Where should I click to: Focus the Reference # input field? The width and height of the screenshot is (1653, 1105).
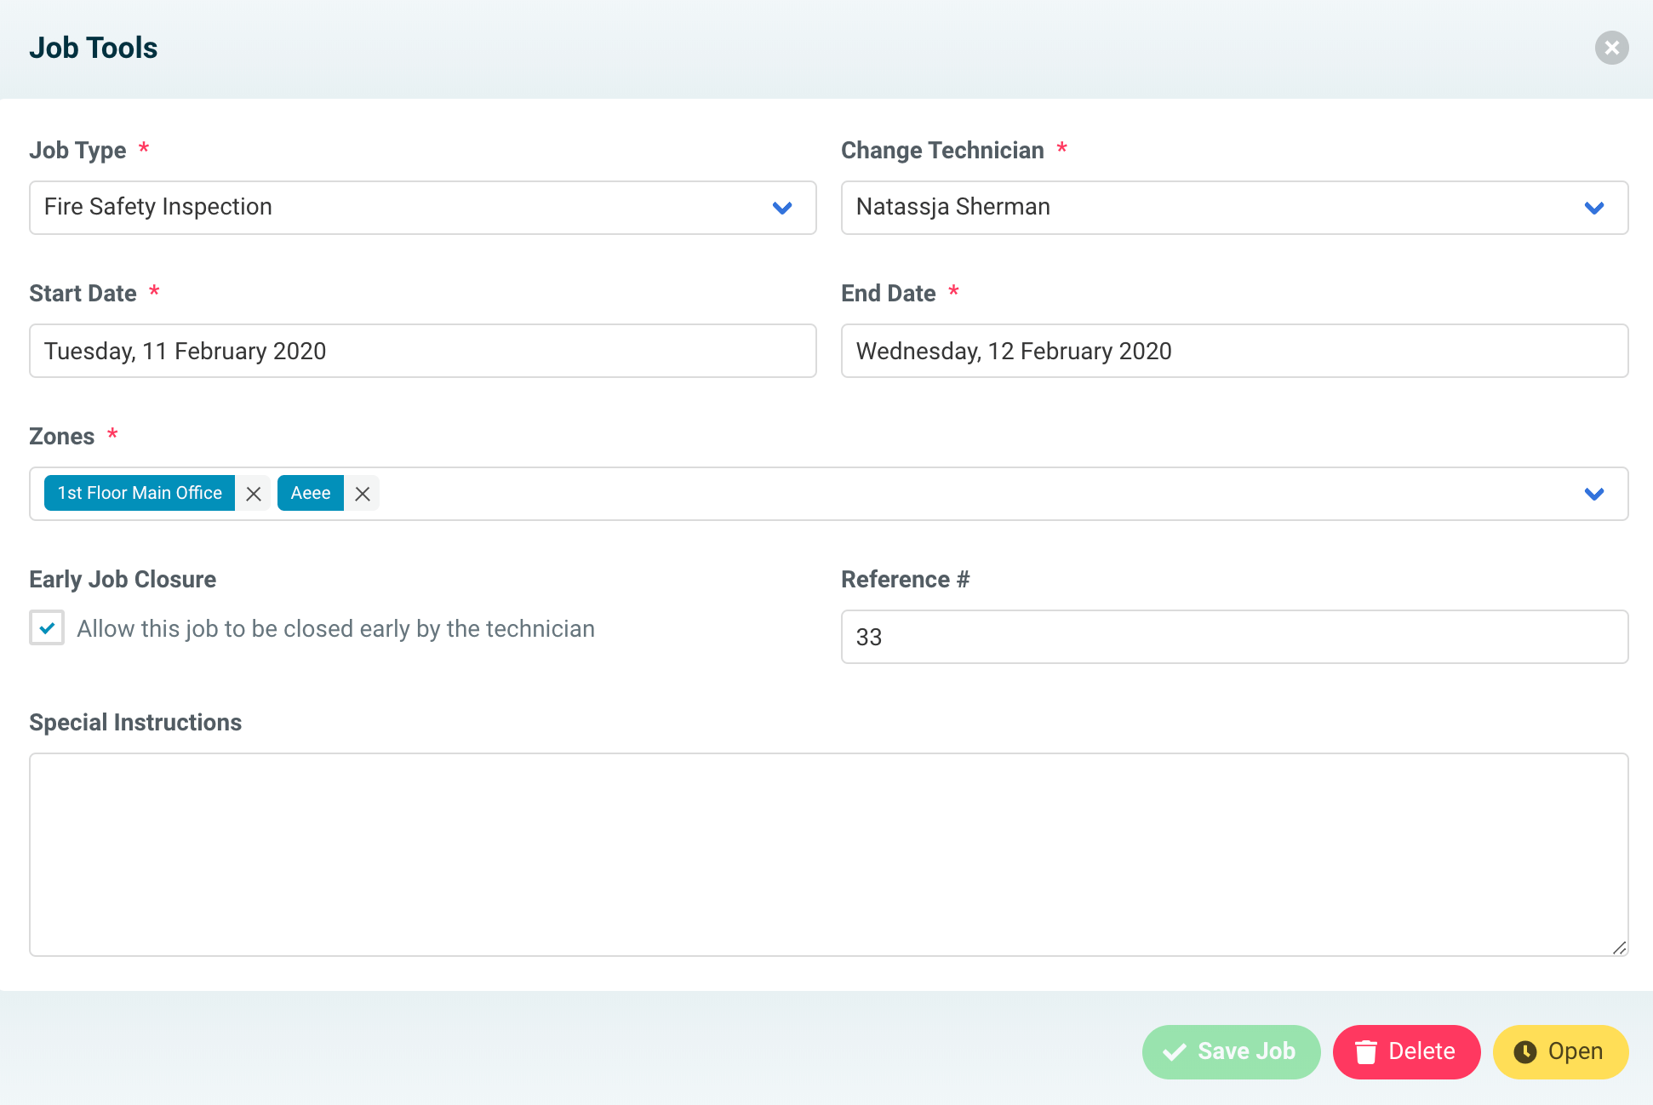click(1234, 637)
